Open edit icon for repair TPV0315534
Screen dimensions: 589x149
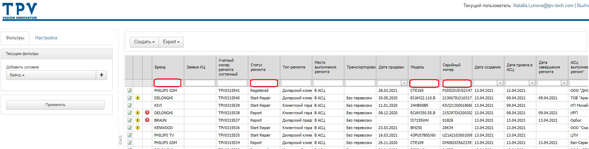tap(129, 143)
